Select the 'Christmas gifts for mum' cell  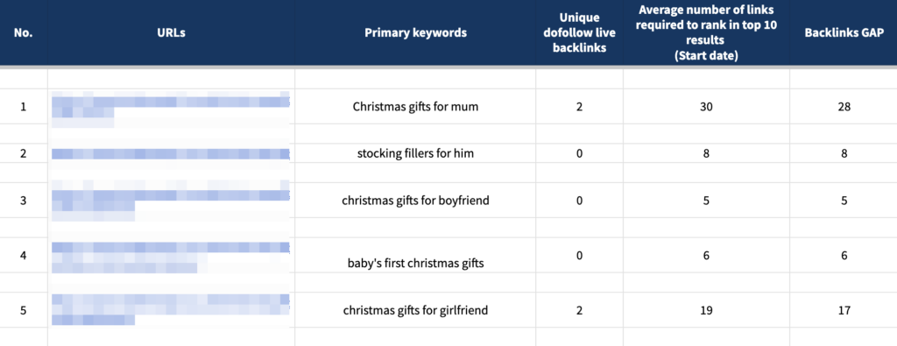[x=415, y=106]
